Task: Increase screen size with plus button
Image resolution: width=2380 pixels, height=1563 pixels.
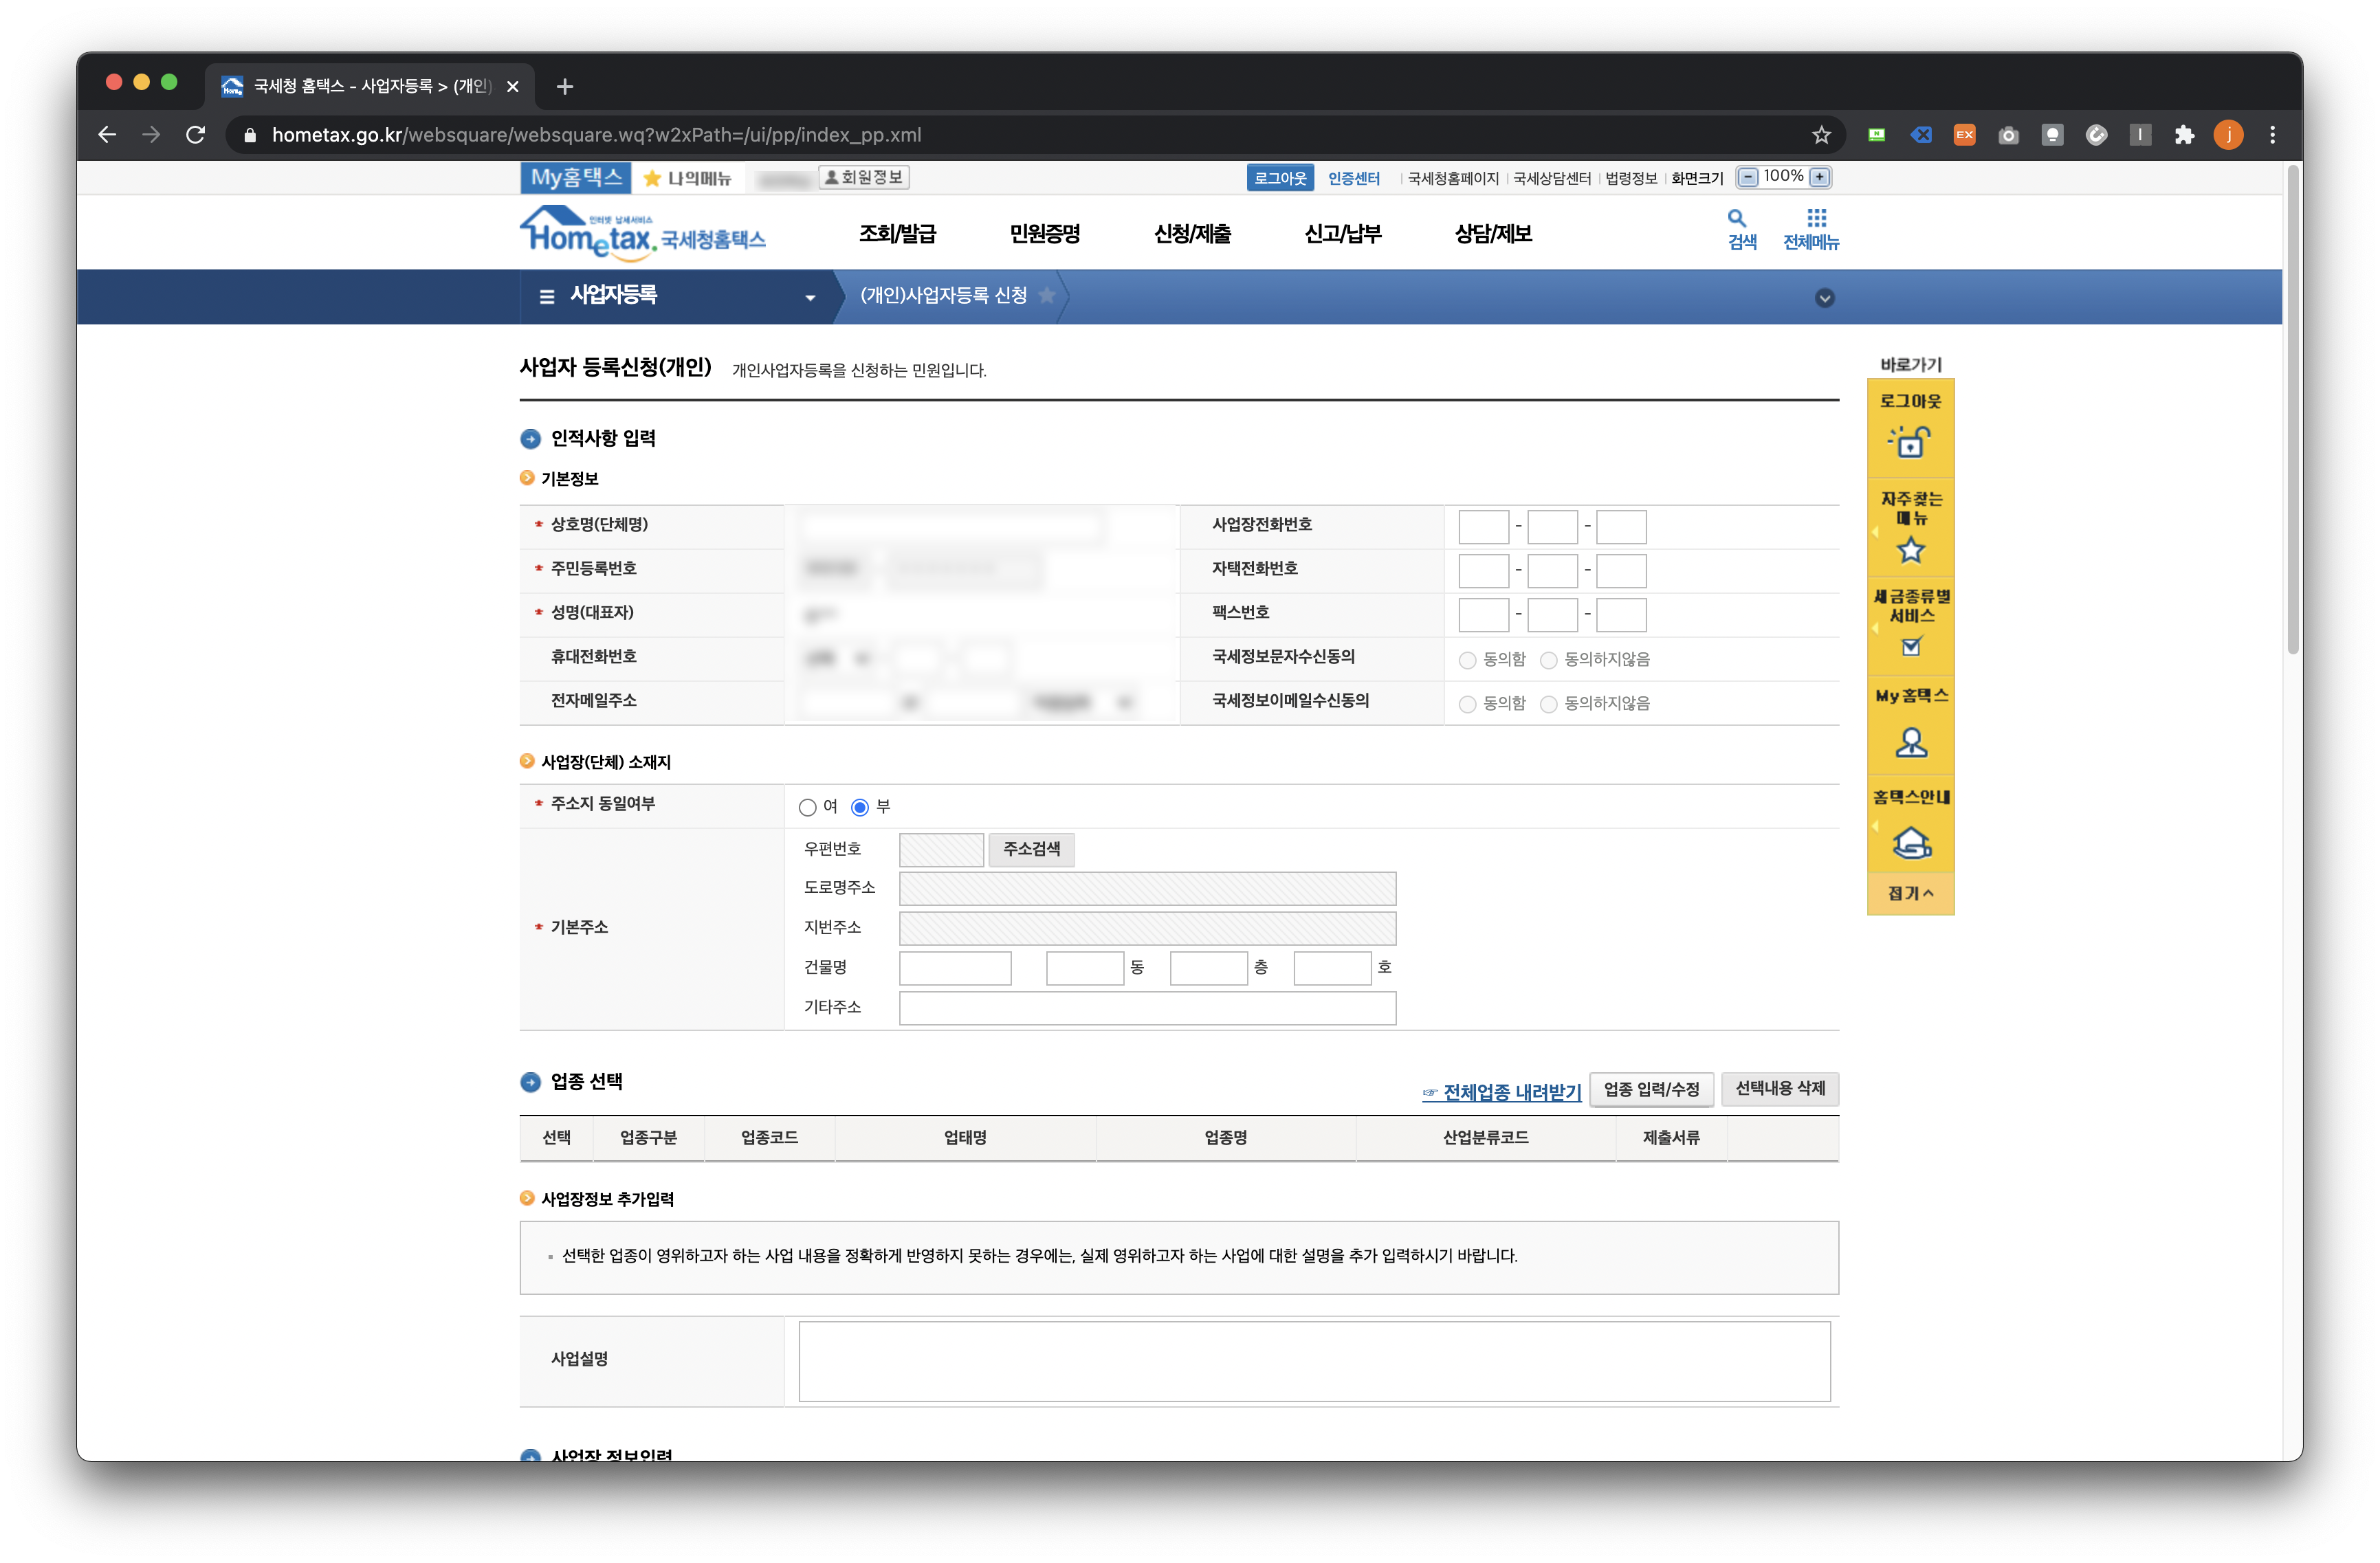Action: [1820, 177]
